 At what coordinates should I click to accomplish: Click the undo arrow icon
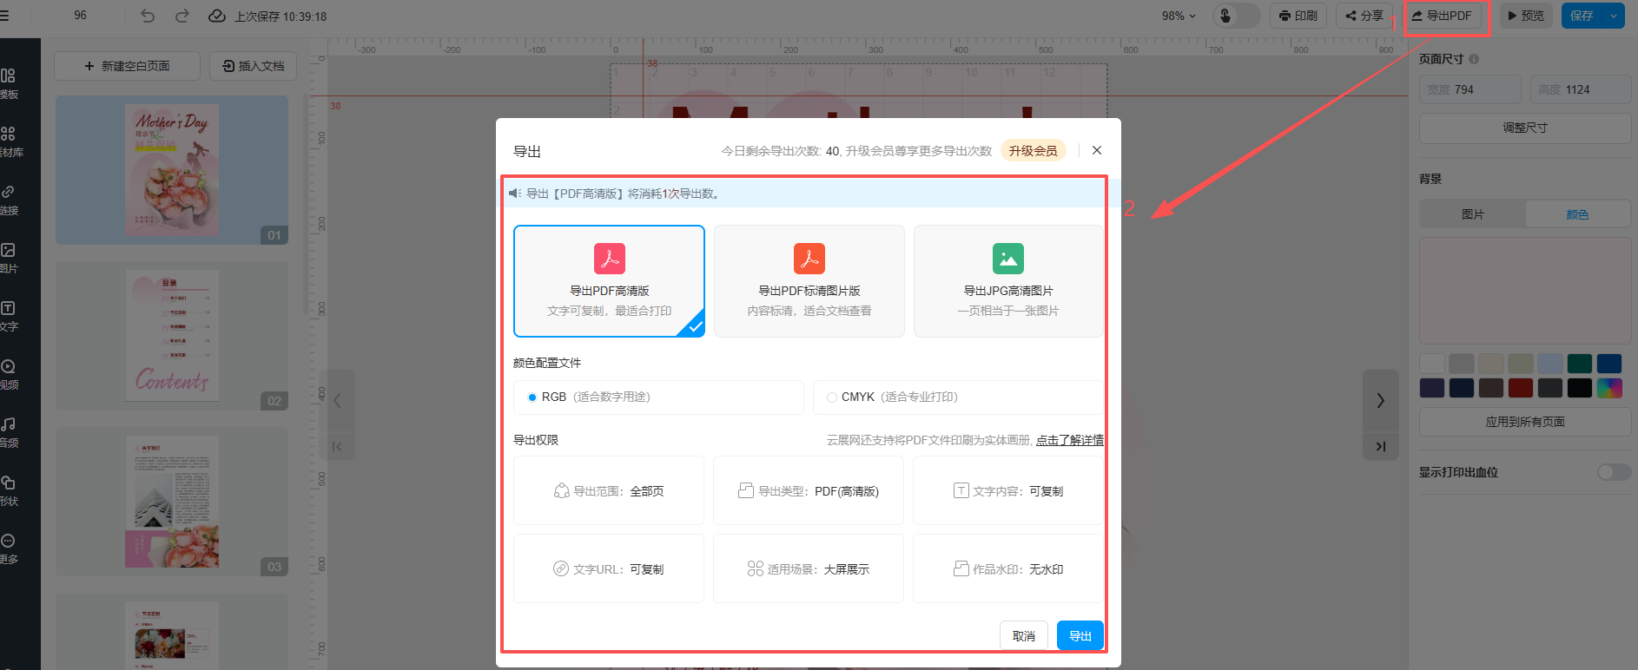point(148,16)
